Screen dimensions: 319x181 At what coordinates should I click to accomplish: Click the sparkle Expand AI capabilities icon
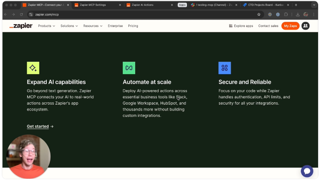coord(33,68)
